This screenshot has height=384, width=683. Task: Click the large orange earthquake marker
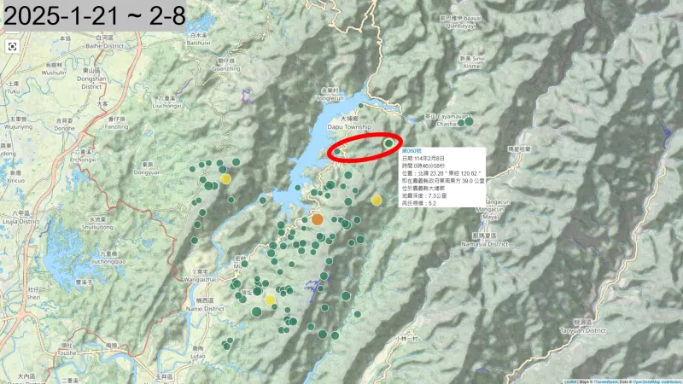pyautogui.click(x=317, y=219)
